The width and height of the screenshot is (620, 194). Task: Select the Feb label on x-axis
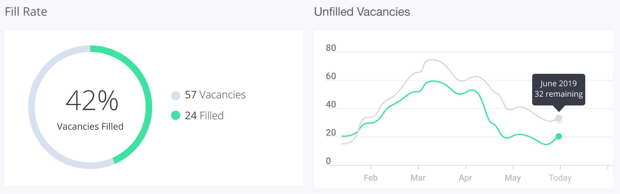(371, 178)
